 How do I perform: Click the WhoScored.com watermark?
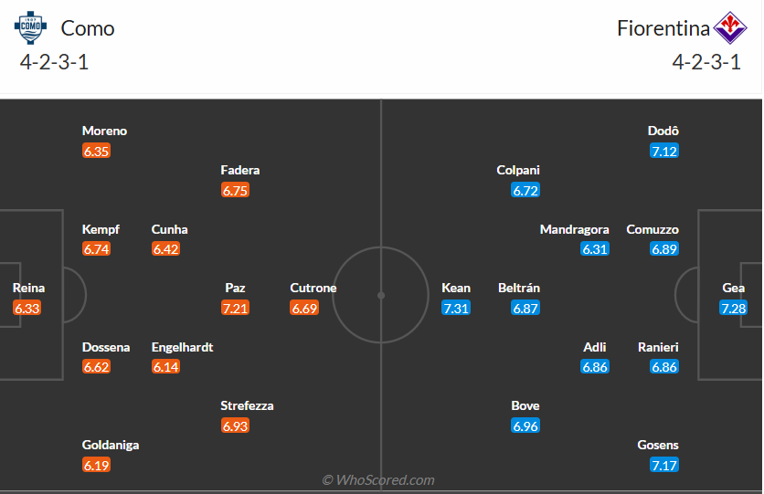(378, 479)
